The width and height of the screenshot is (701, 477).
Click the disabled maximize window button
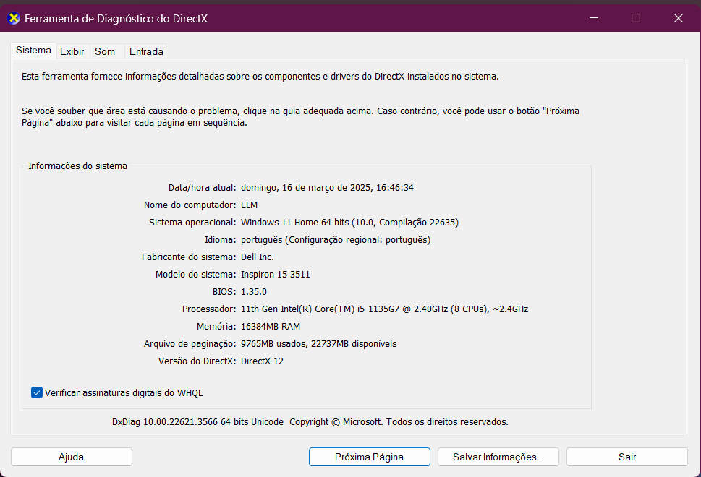tap(636, 18)
